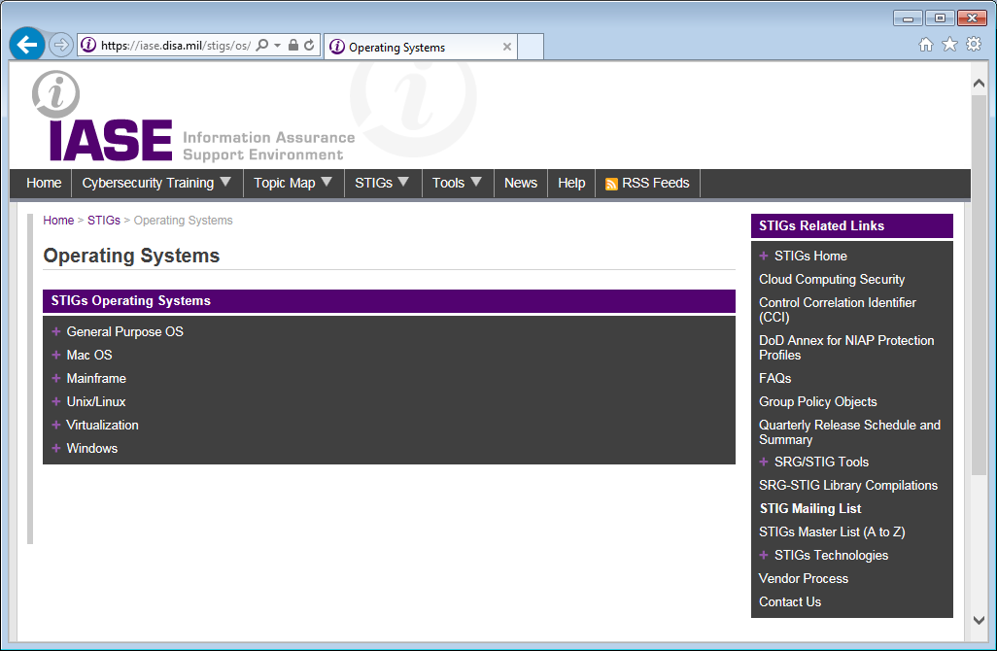997x651 pixels.
Task: Open the STIGs navigation menu
Action: pos(373,183)
